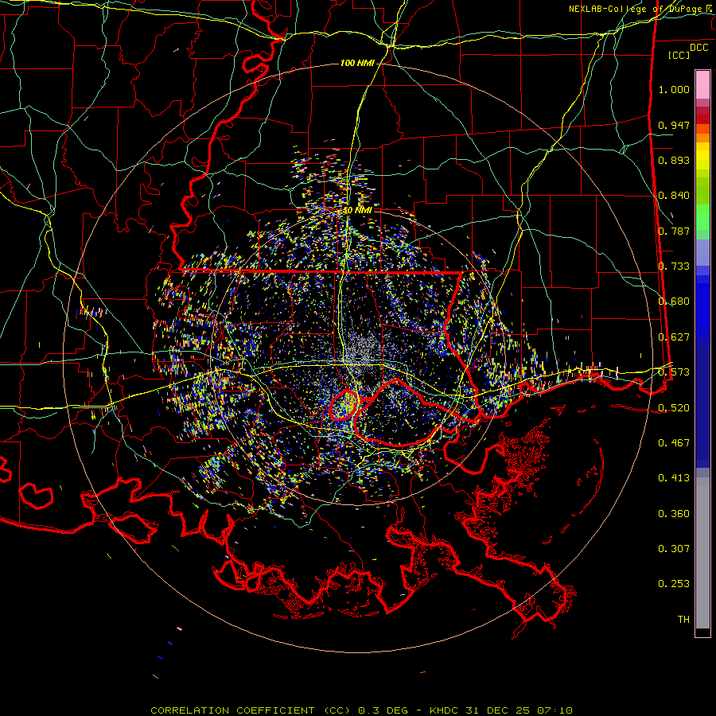Click the 31 DEC 25 date text
The height and width of the screenshot is (716, 716).
tap(498, 710)
